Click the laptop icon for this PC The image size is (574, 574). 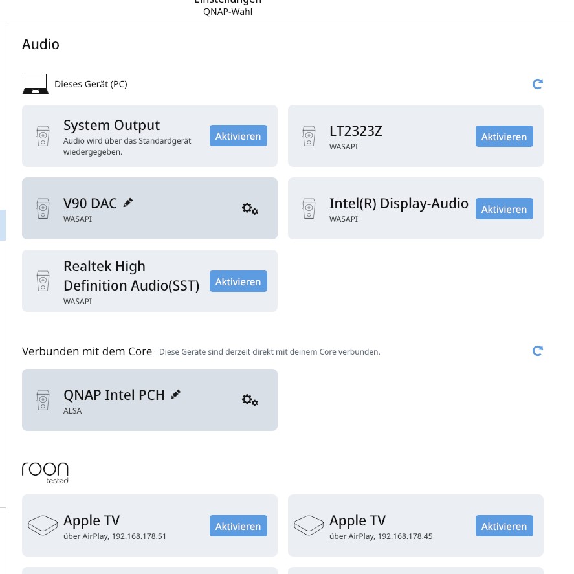pyautogui.click(x=36, y=84)
